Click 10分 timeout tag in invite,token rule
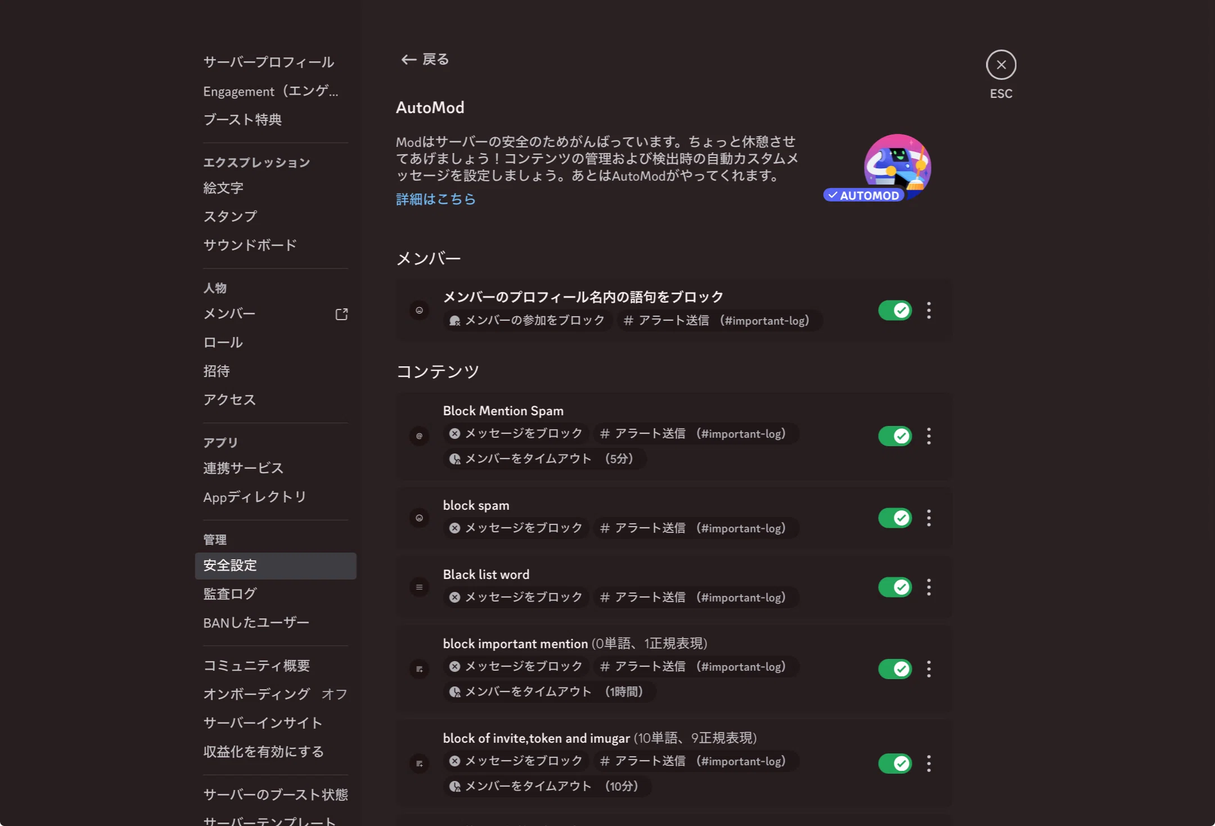Screen dimensions: 1215x826 (x=547, y=787)
